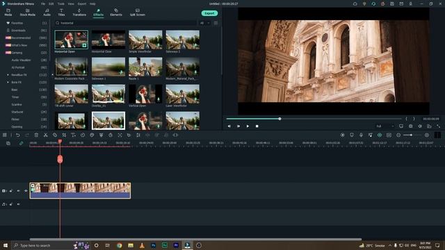Click the heart on Horizontal Open thumbnail
Screen dimensions: 445x250
(x=79, y=34)
